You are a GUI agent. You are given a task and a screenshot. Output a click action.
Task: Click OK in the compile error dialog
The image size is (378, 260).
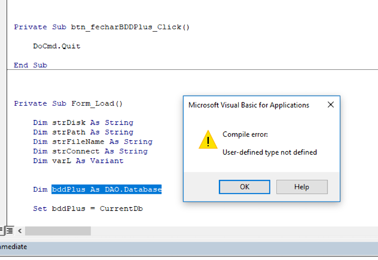click(x=244, y=187)
